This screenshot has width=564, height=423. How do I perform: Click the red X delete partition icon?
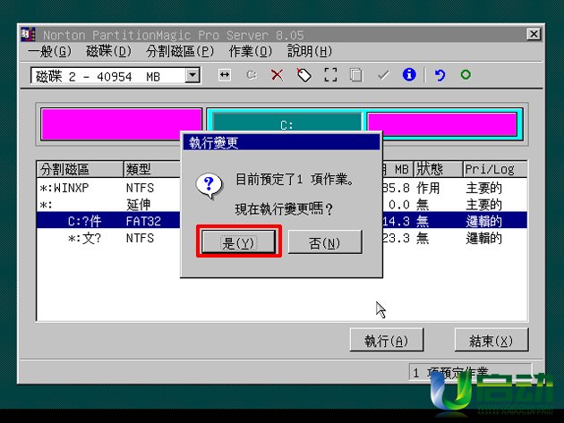(x=277, y=76)
